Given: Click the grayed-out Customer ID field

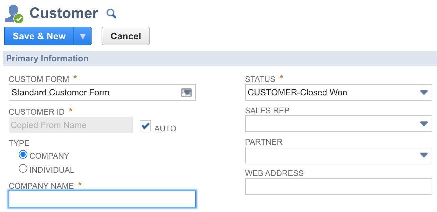Looking at the screenshot, I should [71, 125].
